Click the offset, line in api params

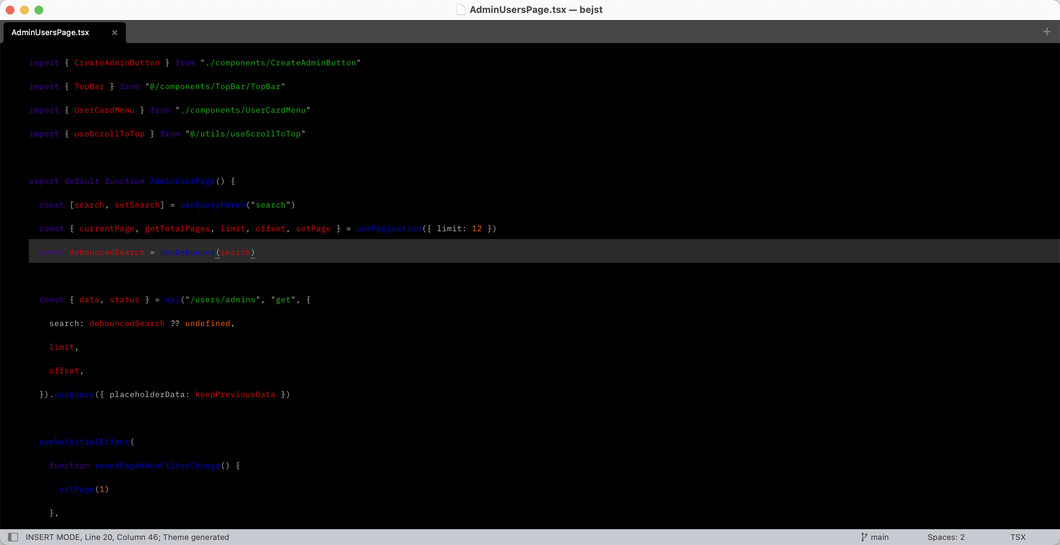(x=66, y=371)
